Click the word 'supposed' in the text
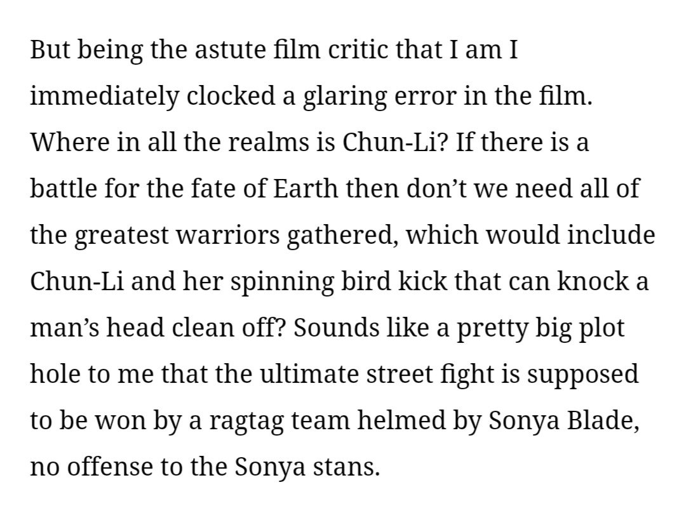This screenshot has height=513, width=684. click(x=583, y=375)
